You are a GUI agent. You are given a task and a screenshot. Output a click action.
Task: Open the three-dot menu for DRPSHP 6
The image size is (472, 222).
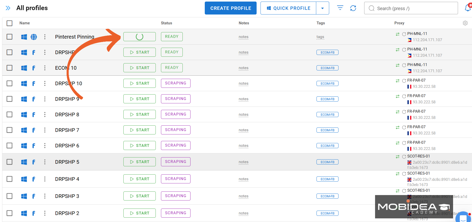[x=45, y=146]
